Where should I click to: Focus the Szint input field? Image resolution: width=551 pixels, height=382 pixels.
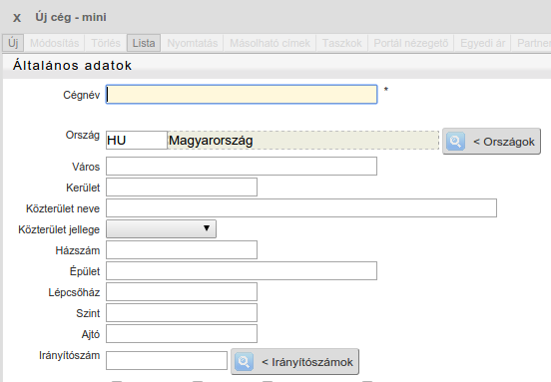coord(182,313)
